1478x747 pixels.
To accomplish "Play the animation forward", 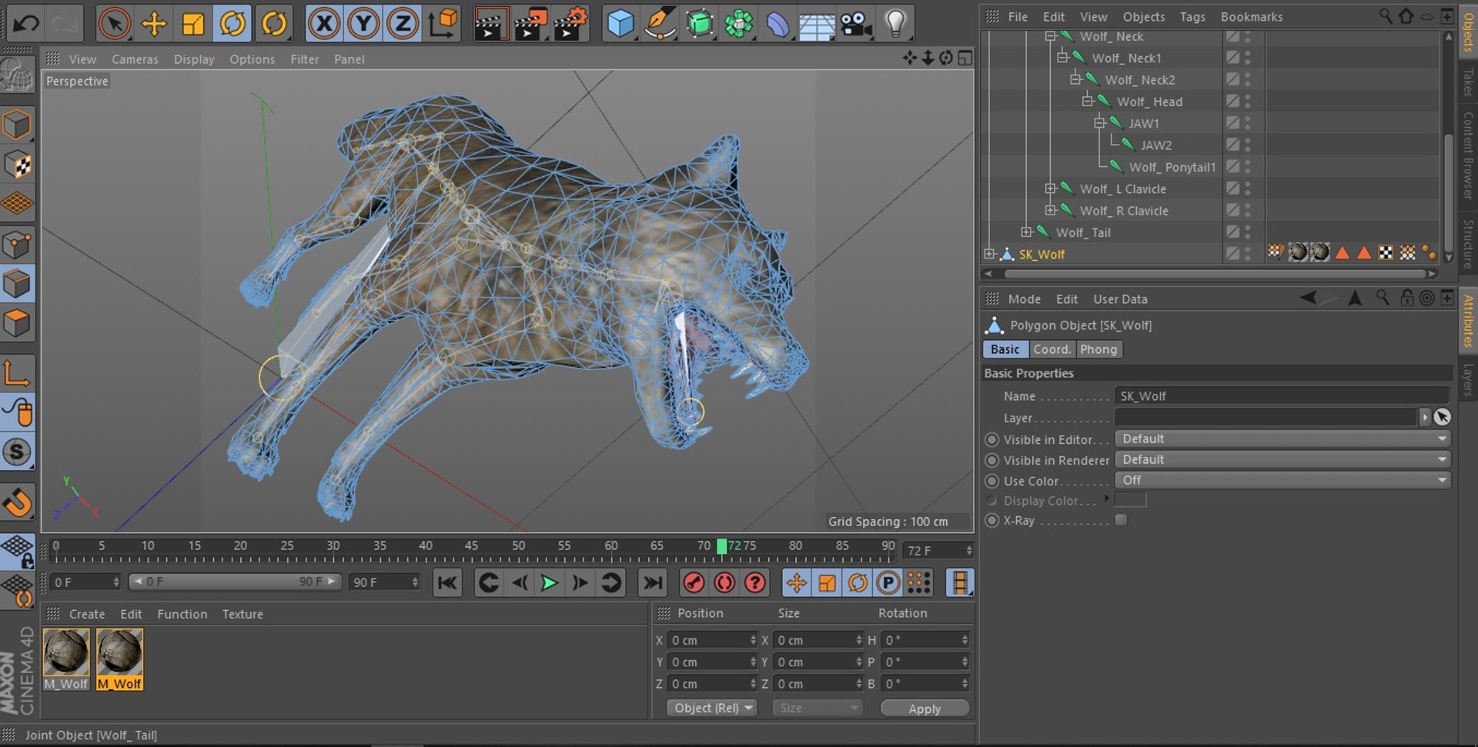I will tap(550, 583).
